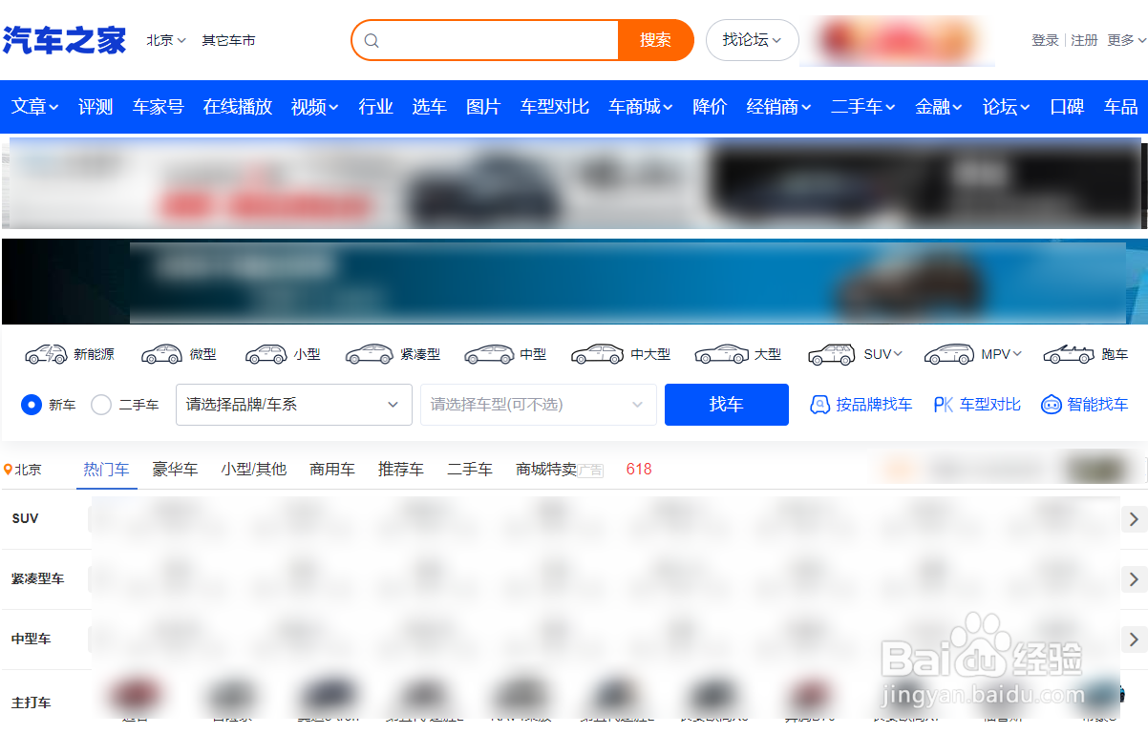Click the 登录 link
The width and height of the screenshot is (1148, 734).
[x=1045, y=40]
